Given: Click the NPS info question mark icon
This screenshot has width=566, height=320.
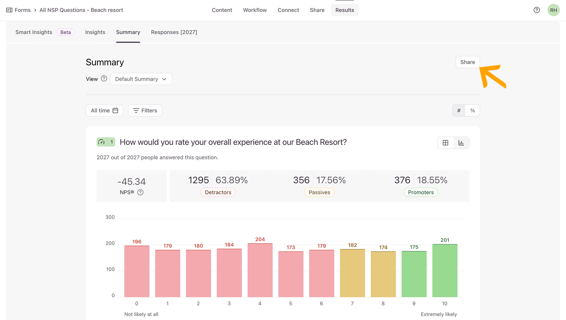Looking at the screenshot, I should coord(141,192).
